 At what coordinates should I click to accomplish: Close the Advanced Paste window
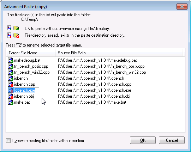pyautogui.click(x=182, y=6)
